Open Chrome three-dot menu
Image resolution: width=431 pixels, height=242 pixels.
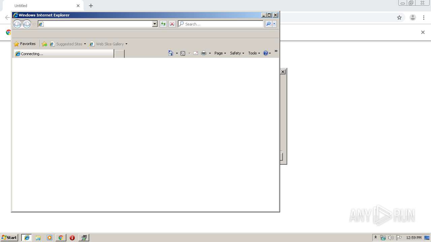(424, 17)
